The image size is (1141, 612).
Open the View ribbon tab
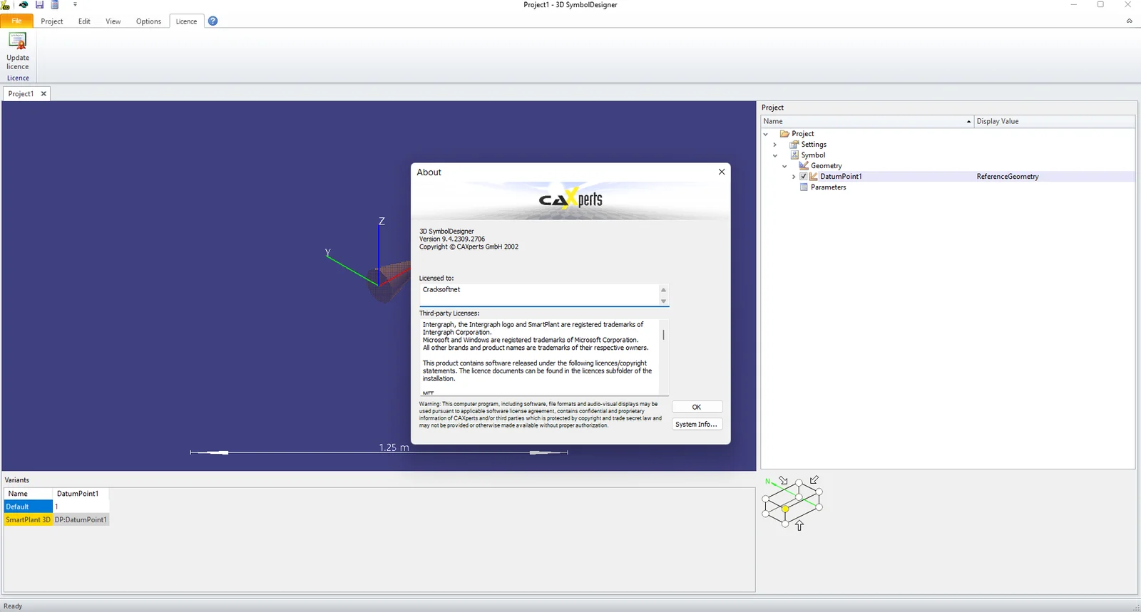click(113, 21)
